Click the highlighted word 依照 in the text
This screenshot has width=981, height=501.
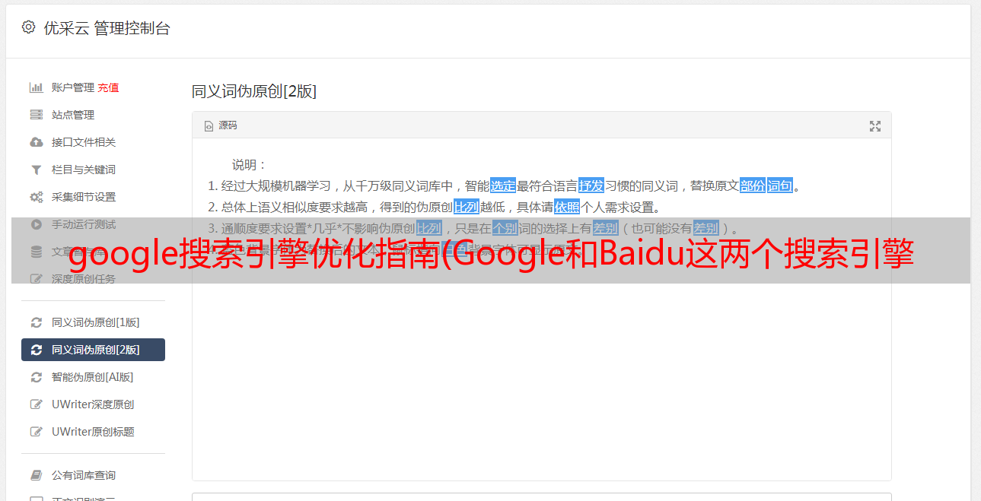click(567, 207)
